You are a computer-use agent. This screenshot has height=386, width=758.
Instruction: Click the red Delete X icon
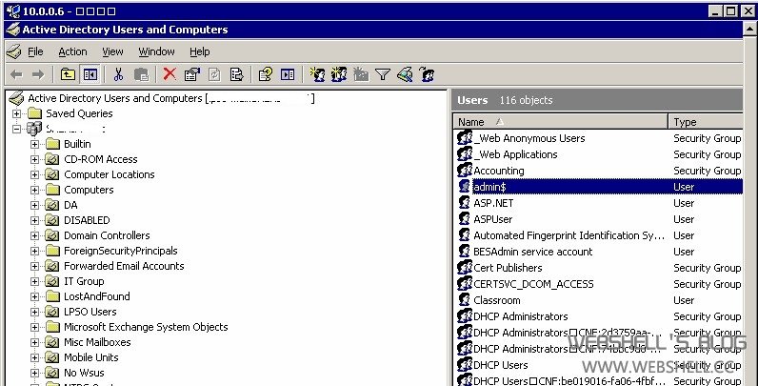[x=170, y=74]
